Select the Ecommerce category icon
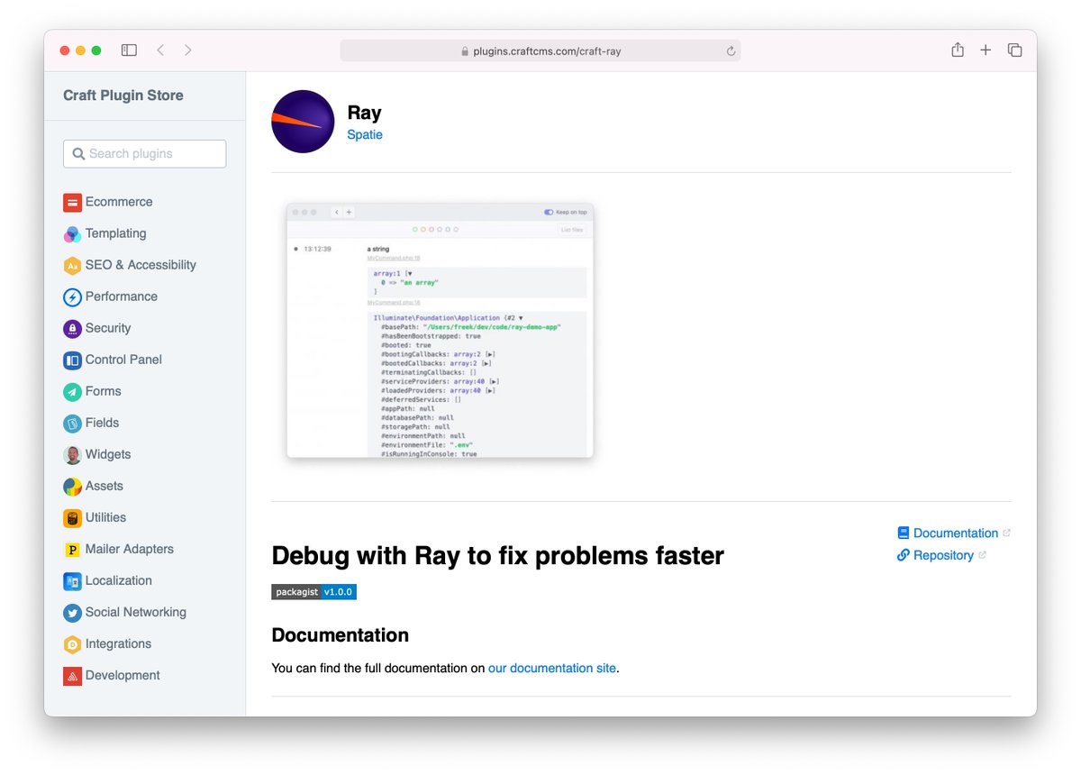 point(72,202)
